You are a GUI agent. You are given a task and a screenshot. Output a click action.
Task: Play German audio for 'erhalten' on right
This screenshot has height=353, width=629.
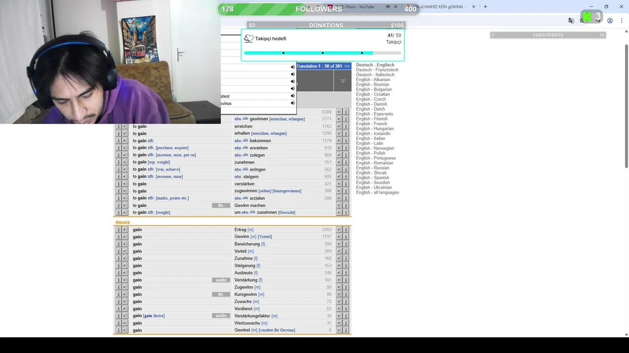339,133
